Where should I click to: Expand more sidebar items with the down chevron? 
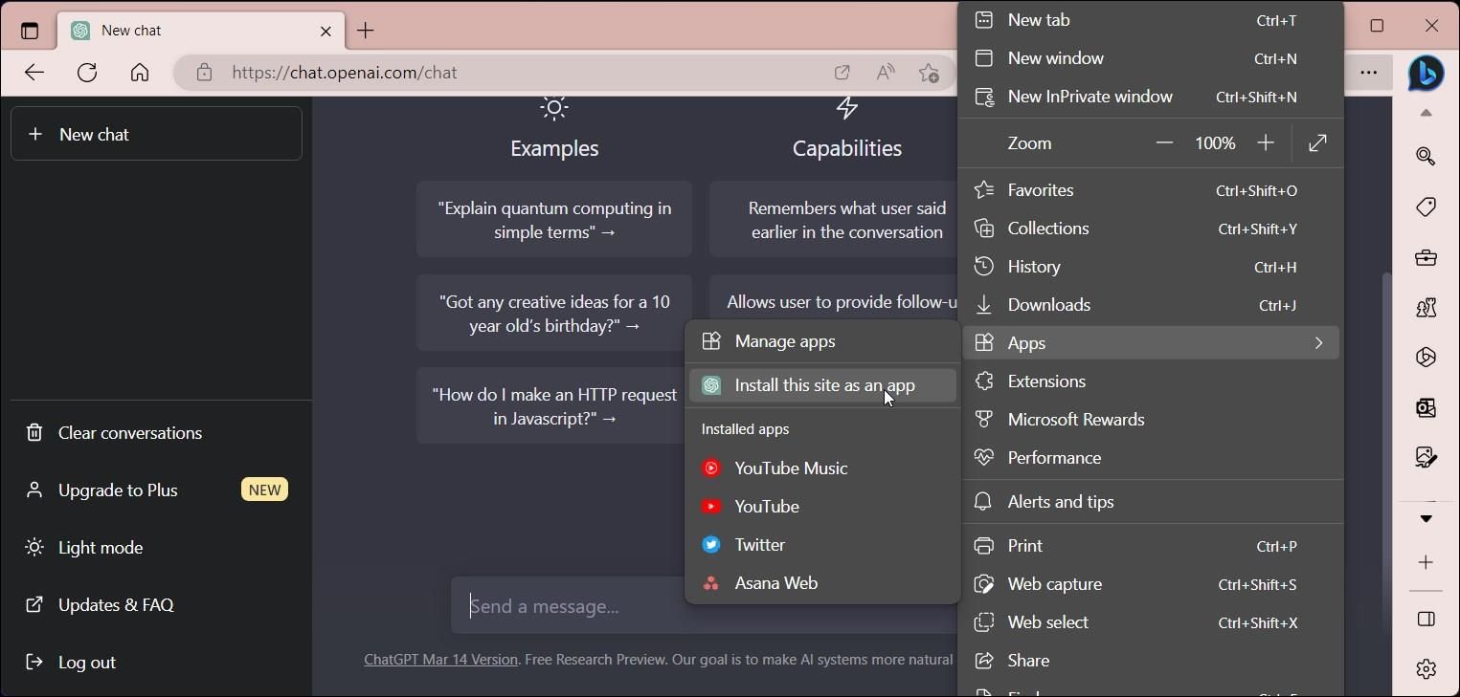tap(1426, 519)
